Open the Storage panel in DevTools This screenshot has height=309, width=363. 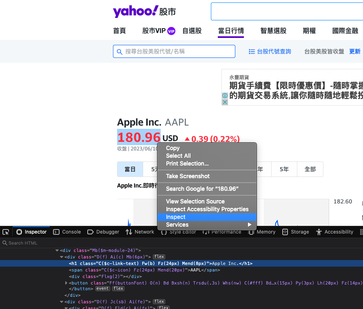tap(296, 232)
